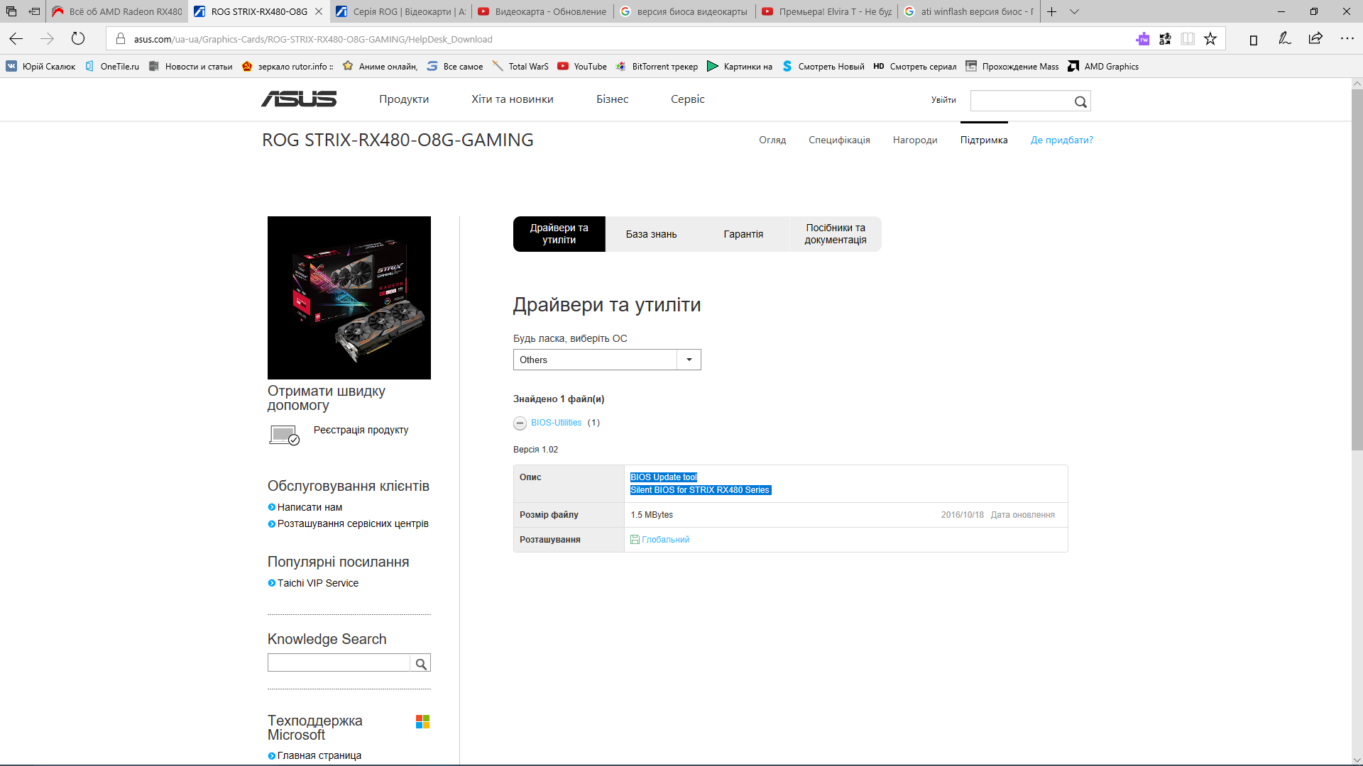Open browser Settings and more menu
Screen dimensions: 1363x766
point(1347,39)
